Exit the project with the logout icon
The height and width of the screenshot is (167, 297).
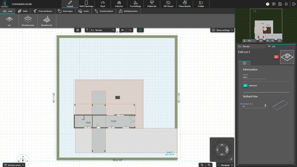[294, 4]
